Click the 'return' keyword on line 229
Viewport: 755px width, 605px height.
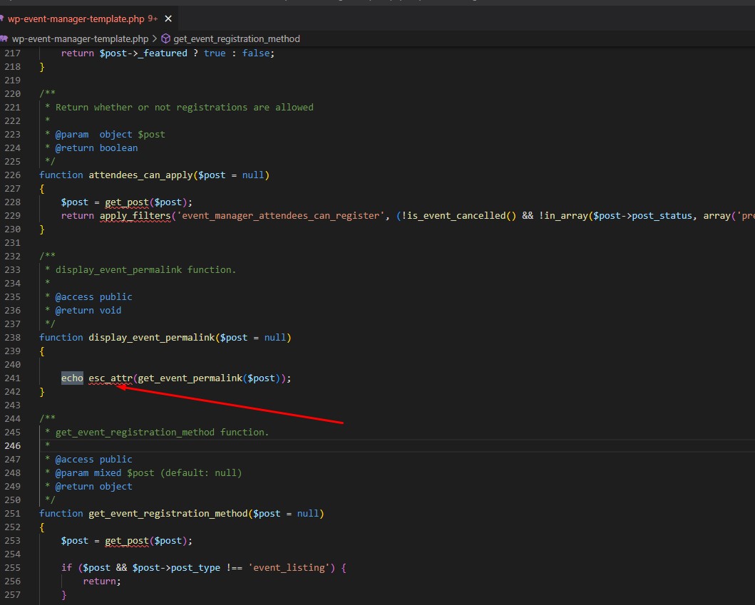(78, 216)
